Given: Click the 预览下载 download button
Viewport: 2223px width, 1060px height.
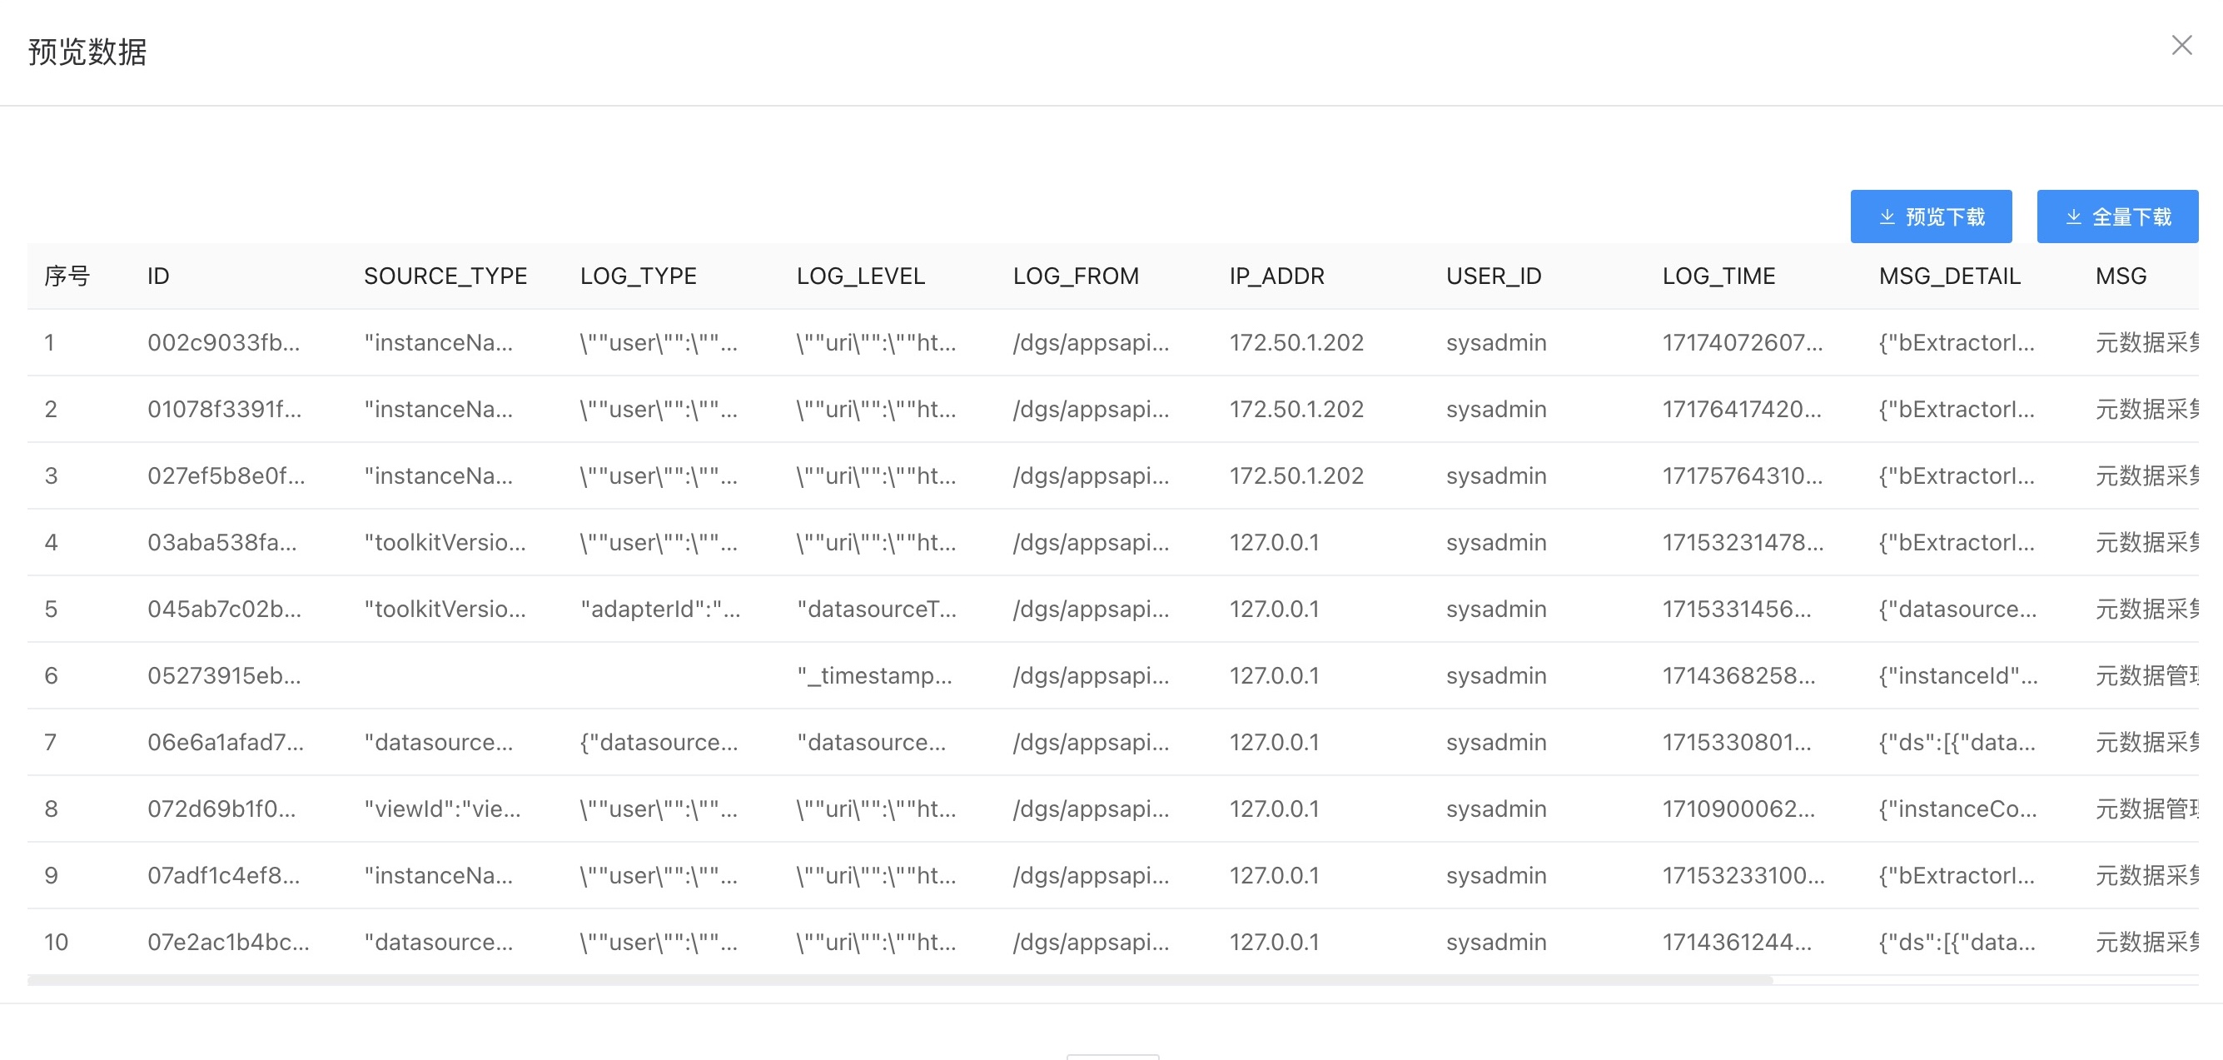Looking at the screenshot, I should (1931, 216).
